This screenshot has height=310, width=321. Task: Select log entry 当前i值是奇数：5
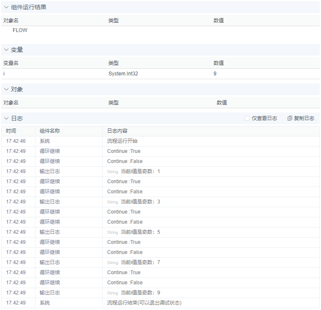tap(140, 232)
